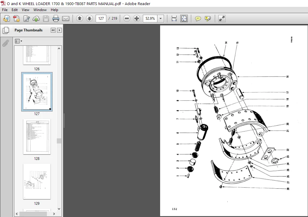
Task: Open the zoom percentage dropdown arrow
Action: pyautogui.click(x=160, y=19)
